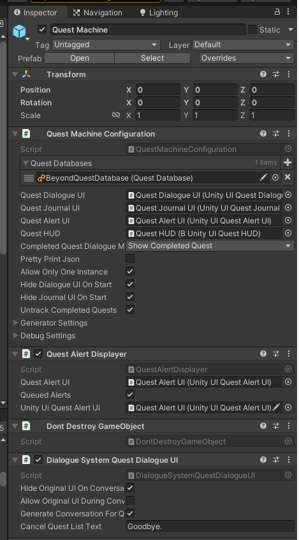Image resolution: width=299 pixels, height=540 pixels.
Task: Click the Position X value field
Action: (x=157, y=89)
